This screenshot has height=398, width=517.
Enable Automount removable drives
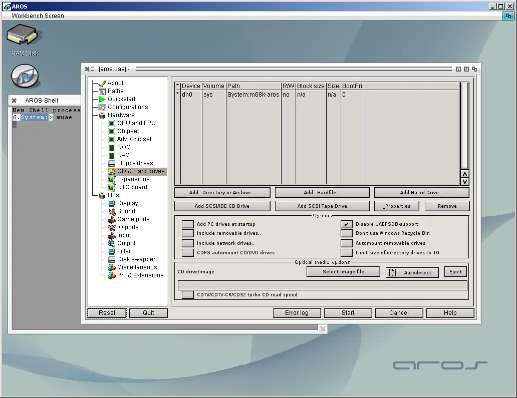pos(347,243)
